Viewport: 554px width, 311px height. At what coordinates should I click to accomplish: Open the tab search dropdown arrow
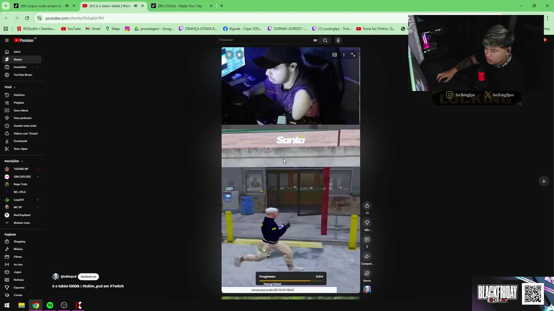click(6, 6)
